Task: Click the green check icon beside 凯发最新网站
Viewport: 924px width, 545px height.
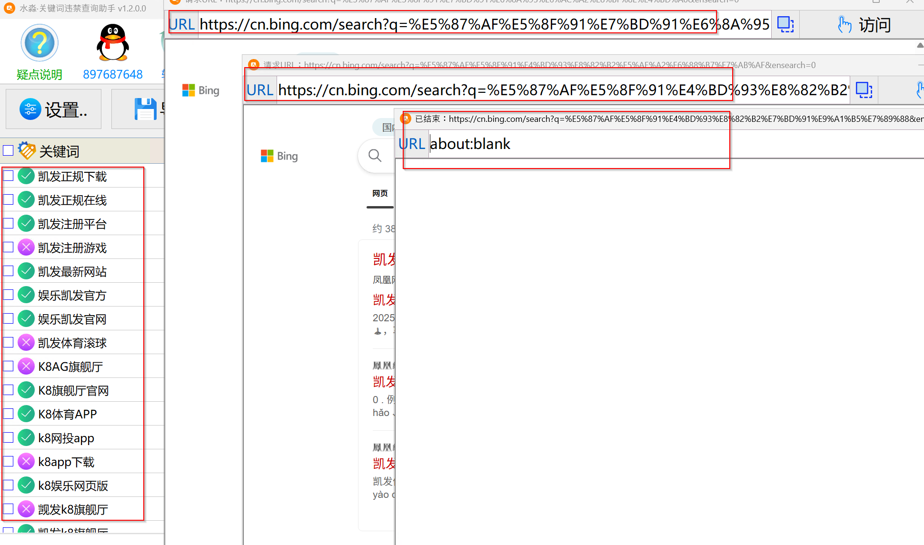Action: (26, 271)
